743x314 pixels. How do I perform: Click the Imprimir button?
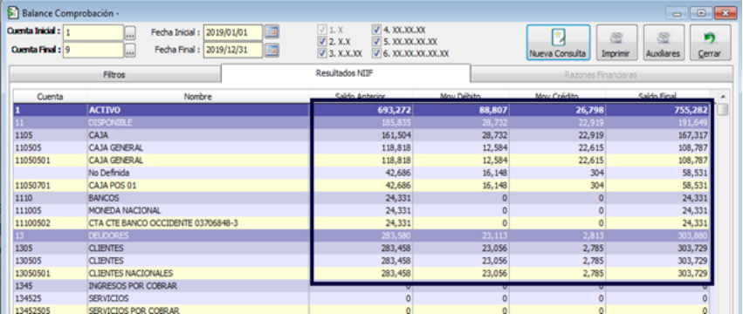pyautogui.click(x=616, y=43)
